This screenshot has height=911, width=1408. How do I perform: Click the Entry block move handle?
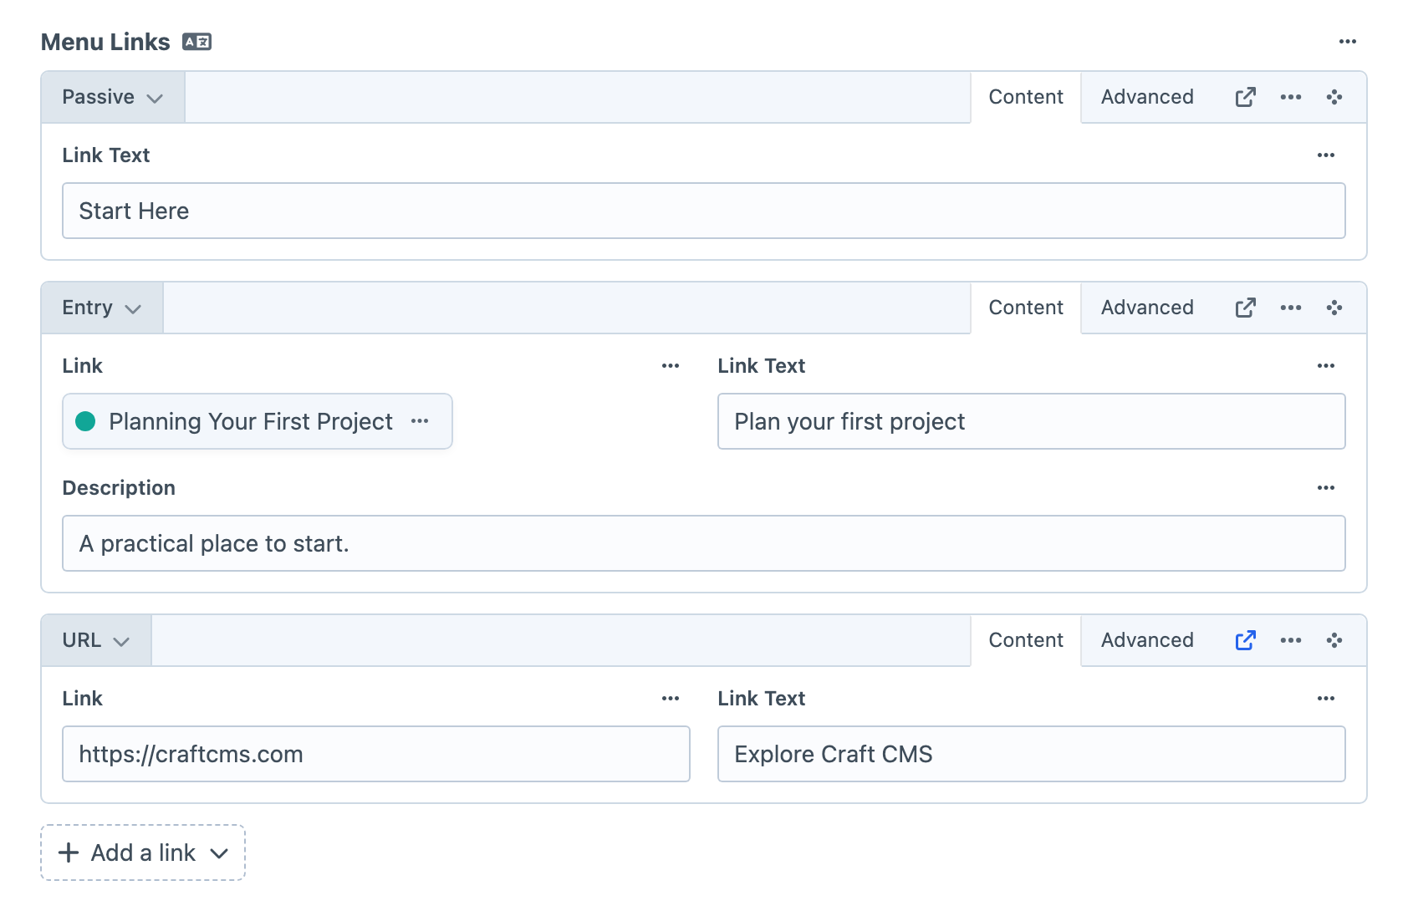(x=1334, y=308)
